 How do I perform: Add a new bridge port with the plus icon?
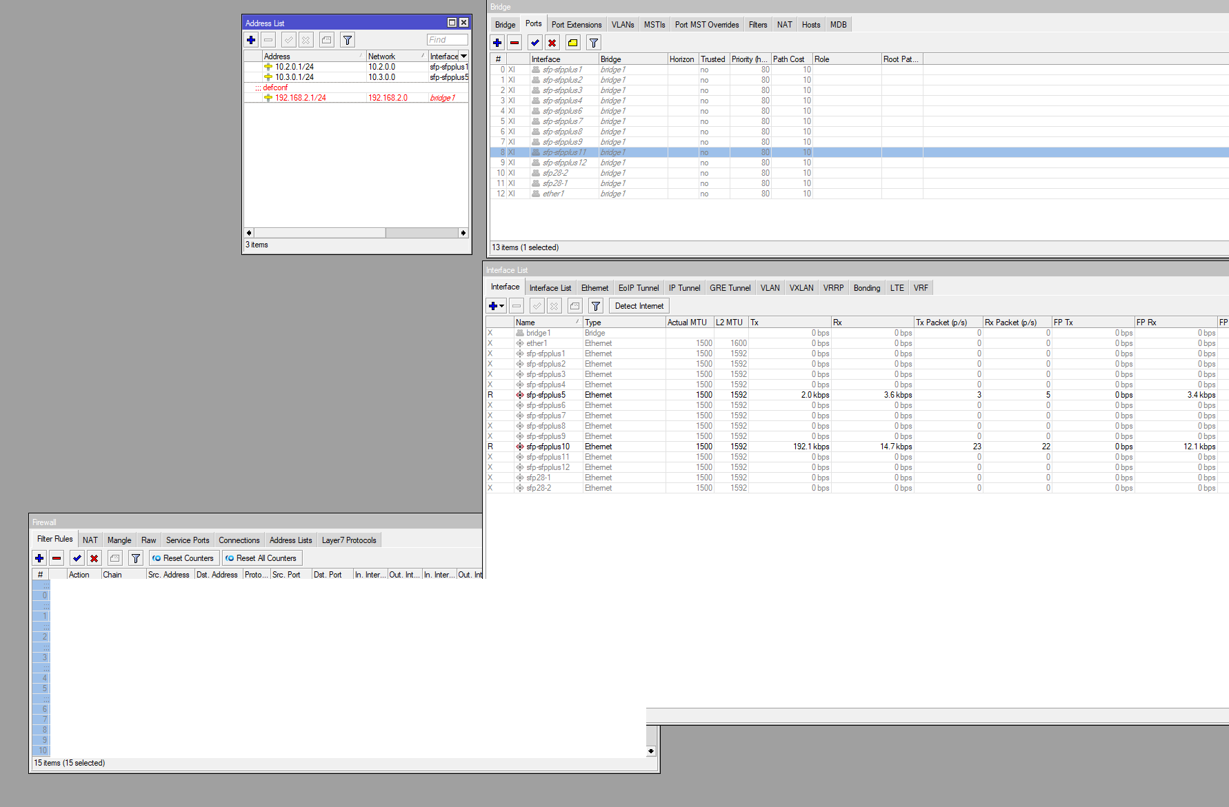click(497, 43)
